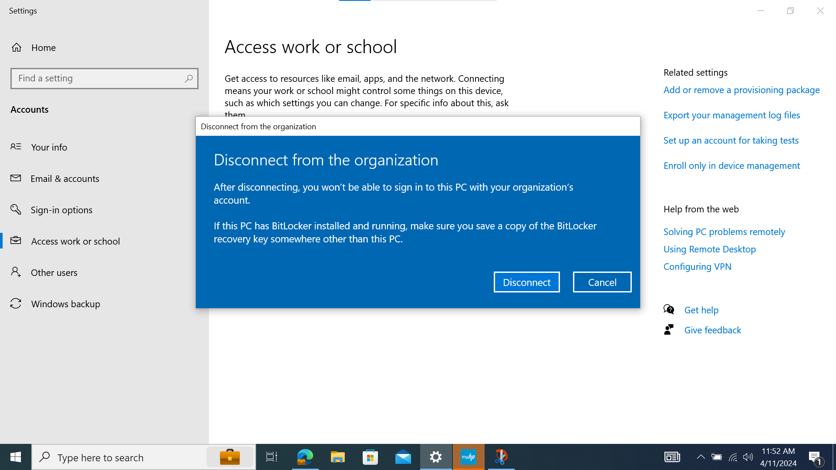Click Export your management log files link
The height and width of the screenshot is (470, 836).
click(731, 115)
